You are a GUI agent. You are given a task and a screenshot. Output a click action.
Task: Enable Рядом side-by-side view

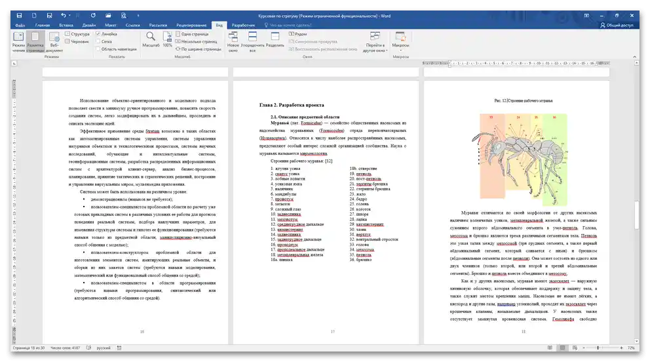click(298, 34)
